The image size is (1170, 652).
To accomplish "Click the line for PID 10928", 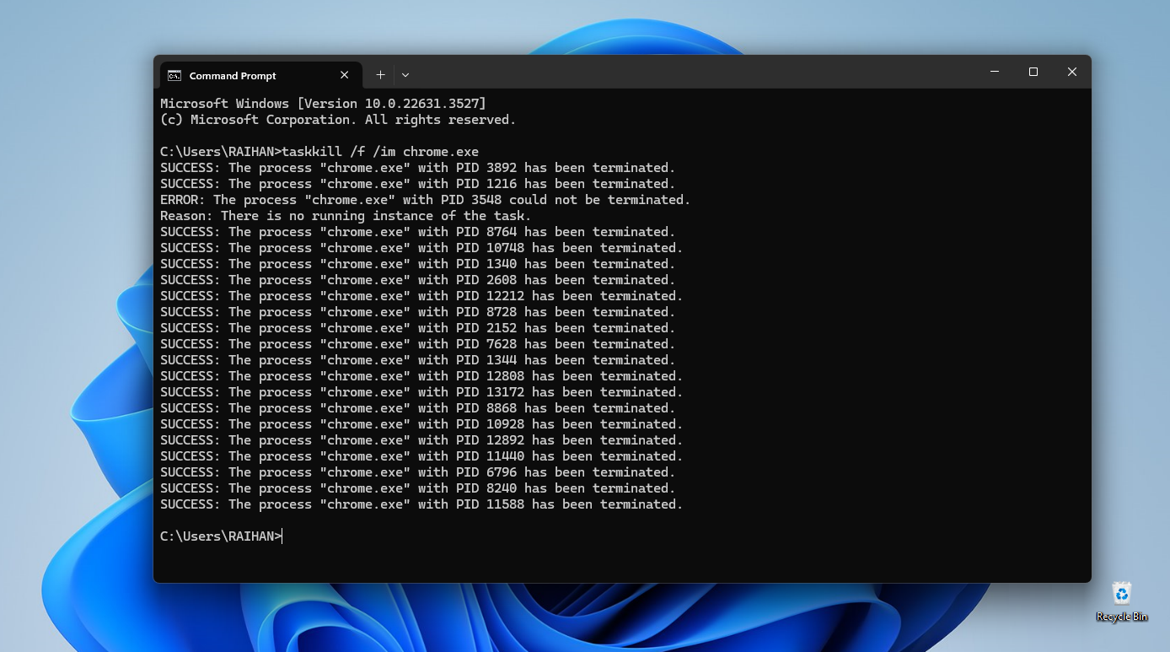I will click(x=421, y=424).
